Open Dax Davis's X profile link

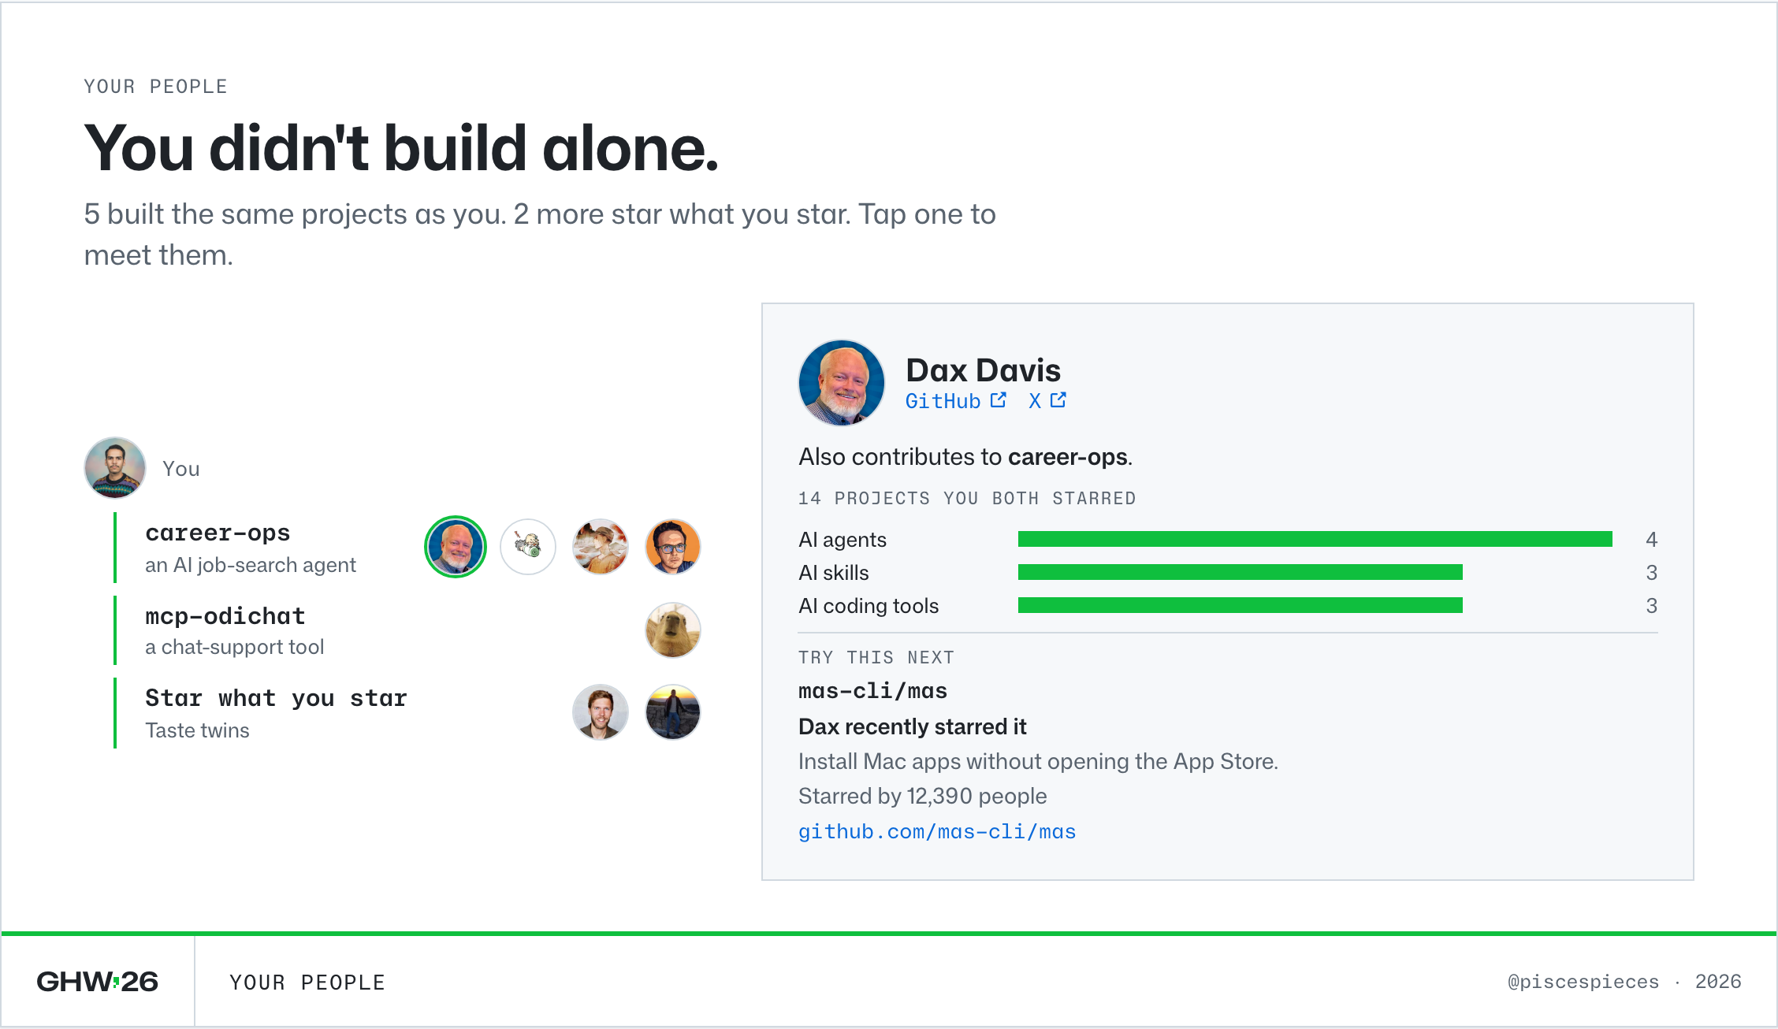pyautogui.click(x=1035, y=401)
